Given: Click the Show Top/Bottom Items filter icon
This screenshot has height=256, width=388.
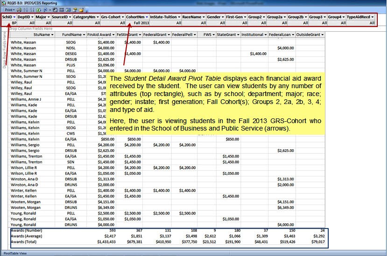Looking at the screenshot, I should (46, 10).
